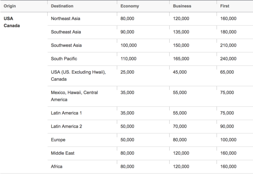The width and height of the screenshot is (253, 174).
Task: Click Latin America 1 Economy 35,000
Action: 127,113
